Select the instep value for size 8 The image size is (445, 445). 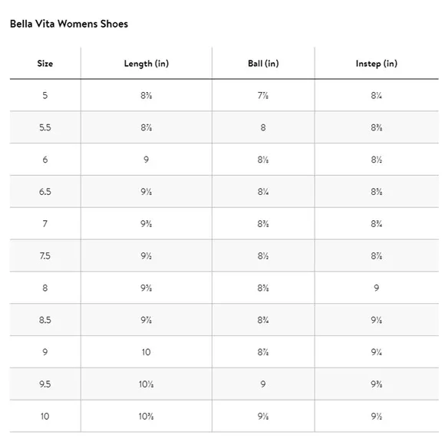click(377, 288)
